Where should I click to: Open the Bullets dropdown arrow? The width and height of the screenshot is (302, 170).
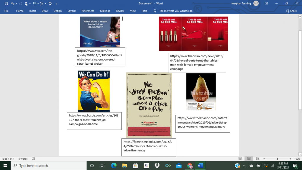coord(38,4)
